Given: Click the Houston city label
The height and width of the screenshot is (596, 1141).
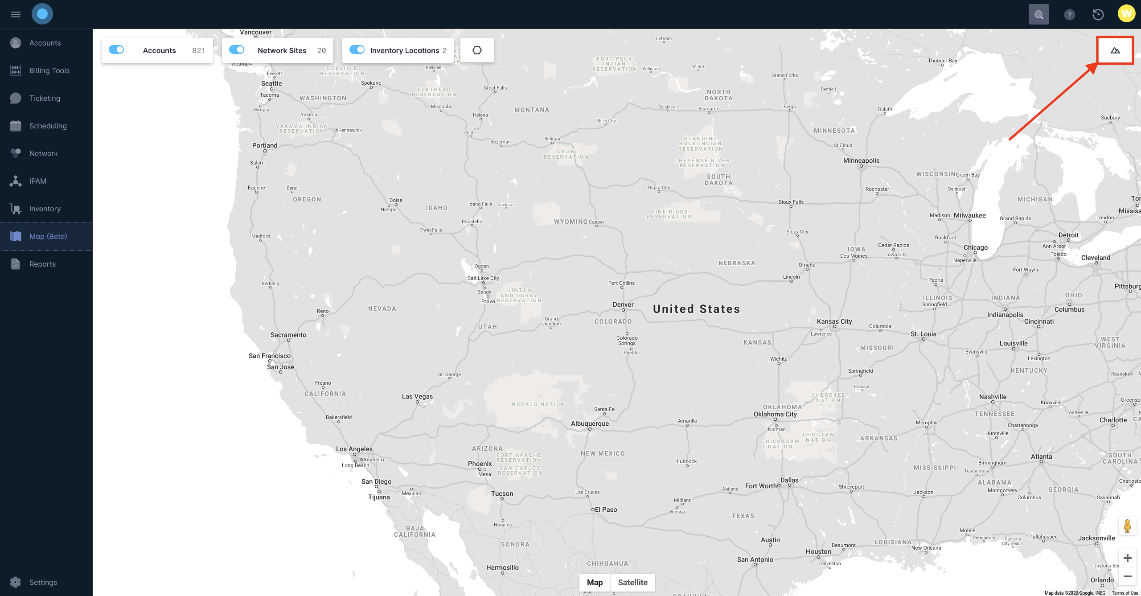Looking at the screenshot, I should click(818, 551).
